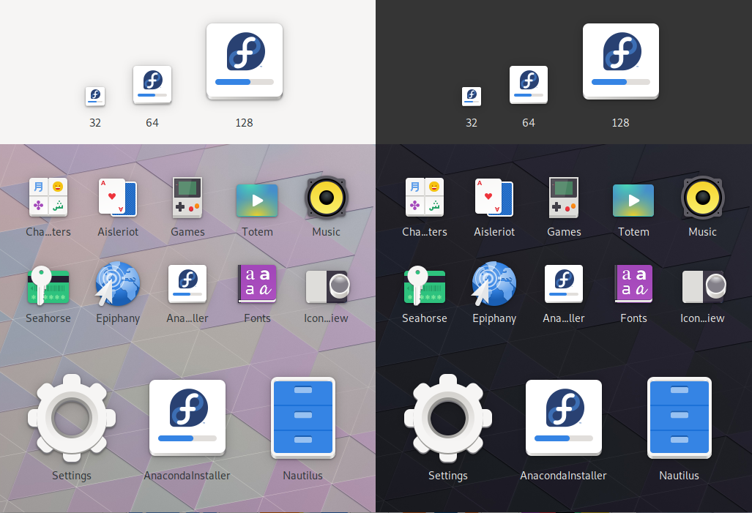Click the large AnacondaInstaller icon in the dark panel
Viewport: 752px width, 513px height.
(x=564, y=418)
